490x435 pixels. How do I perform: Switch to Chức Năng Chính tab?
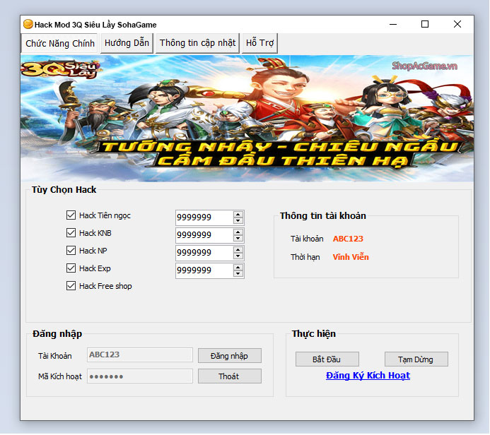[x=59, y=43]
